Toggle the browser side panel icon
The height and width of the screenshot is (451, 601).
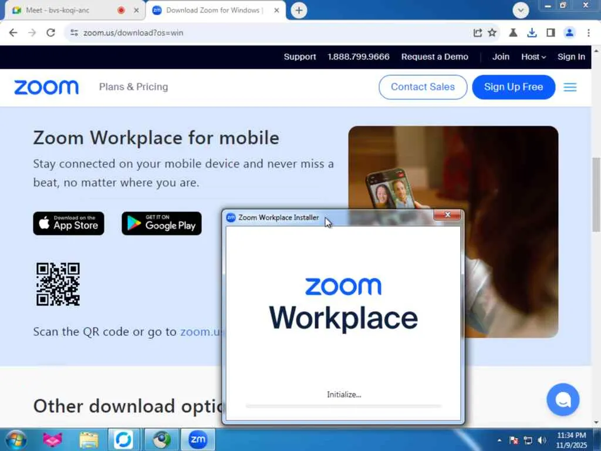point(551,33)
